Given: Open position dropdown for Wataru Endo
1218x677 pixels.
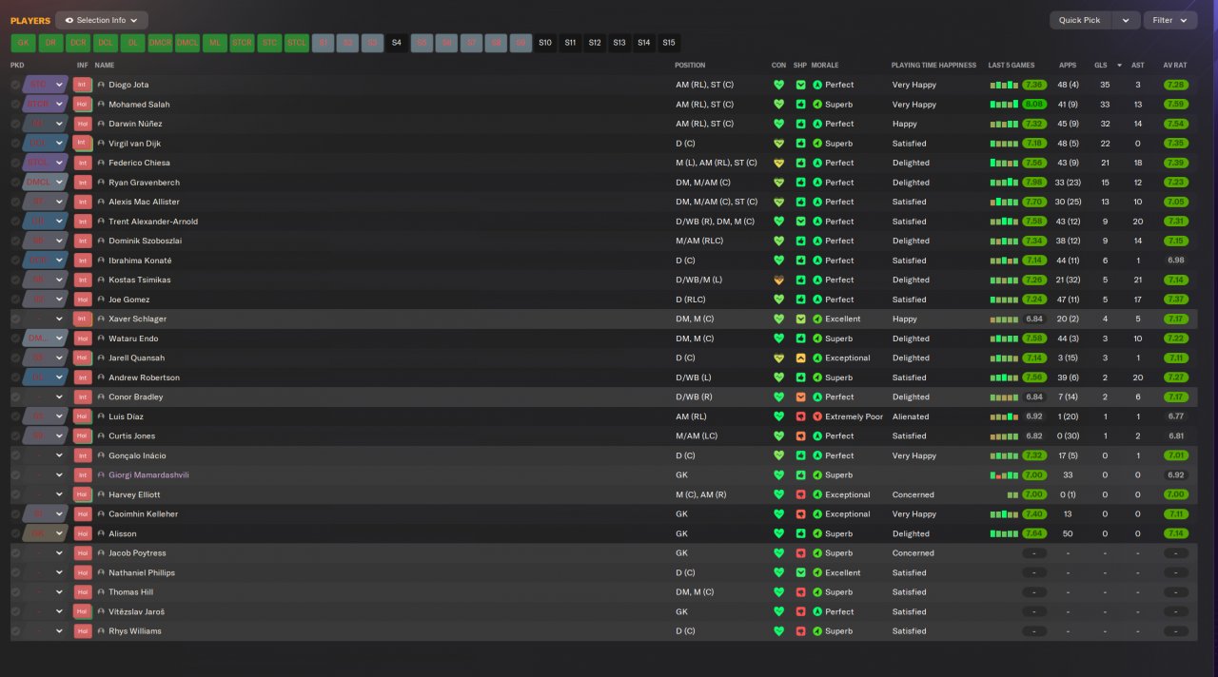Looking at the screenshot, I should coord(59,338).
